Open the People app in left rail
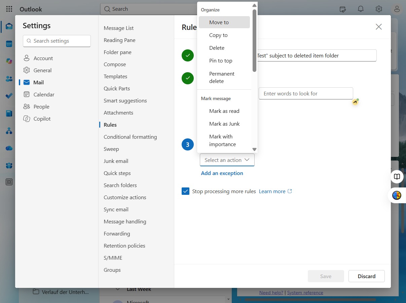 coord(9,79)
